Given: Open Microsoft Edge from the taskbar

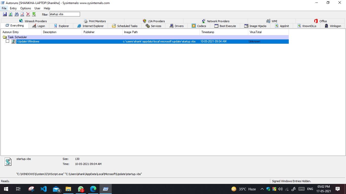Looking at the screenshot, I should click(x=93, y=189).
